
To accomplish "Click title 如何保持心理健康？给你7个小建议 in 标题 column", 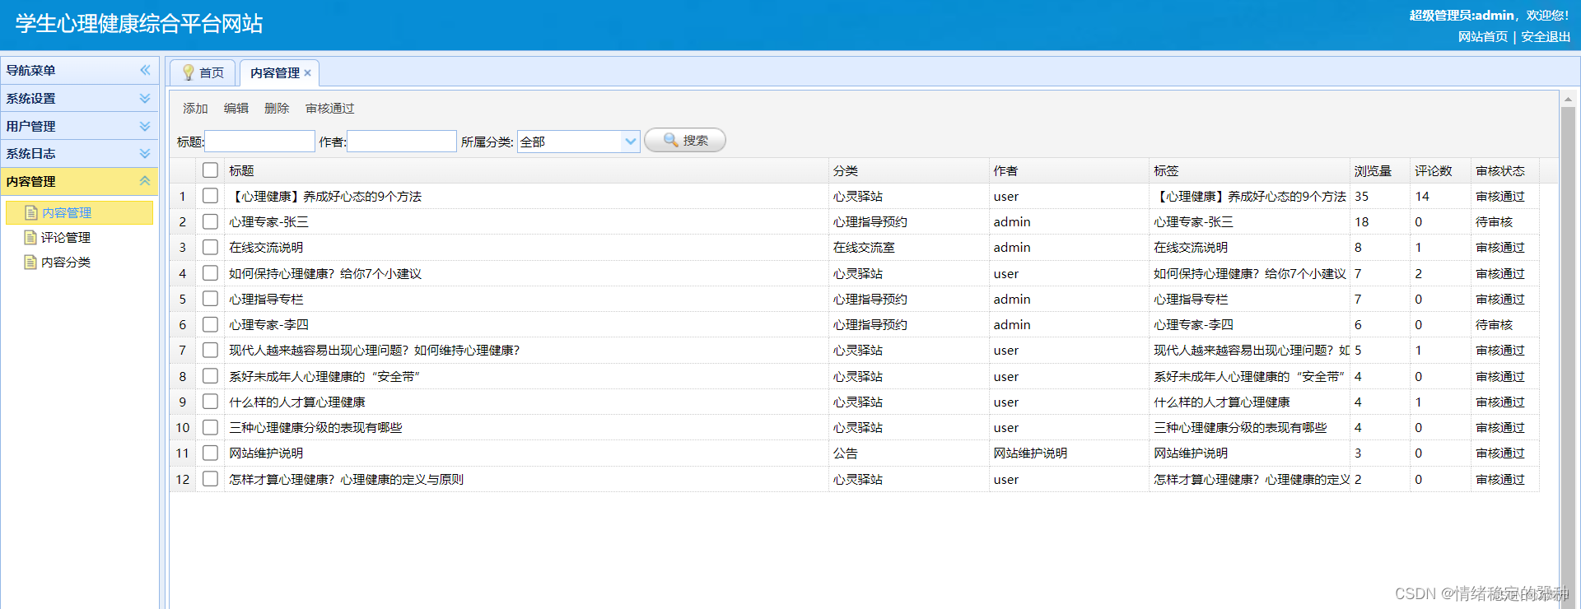I will [325, 273].
